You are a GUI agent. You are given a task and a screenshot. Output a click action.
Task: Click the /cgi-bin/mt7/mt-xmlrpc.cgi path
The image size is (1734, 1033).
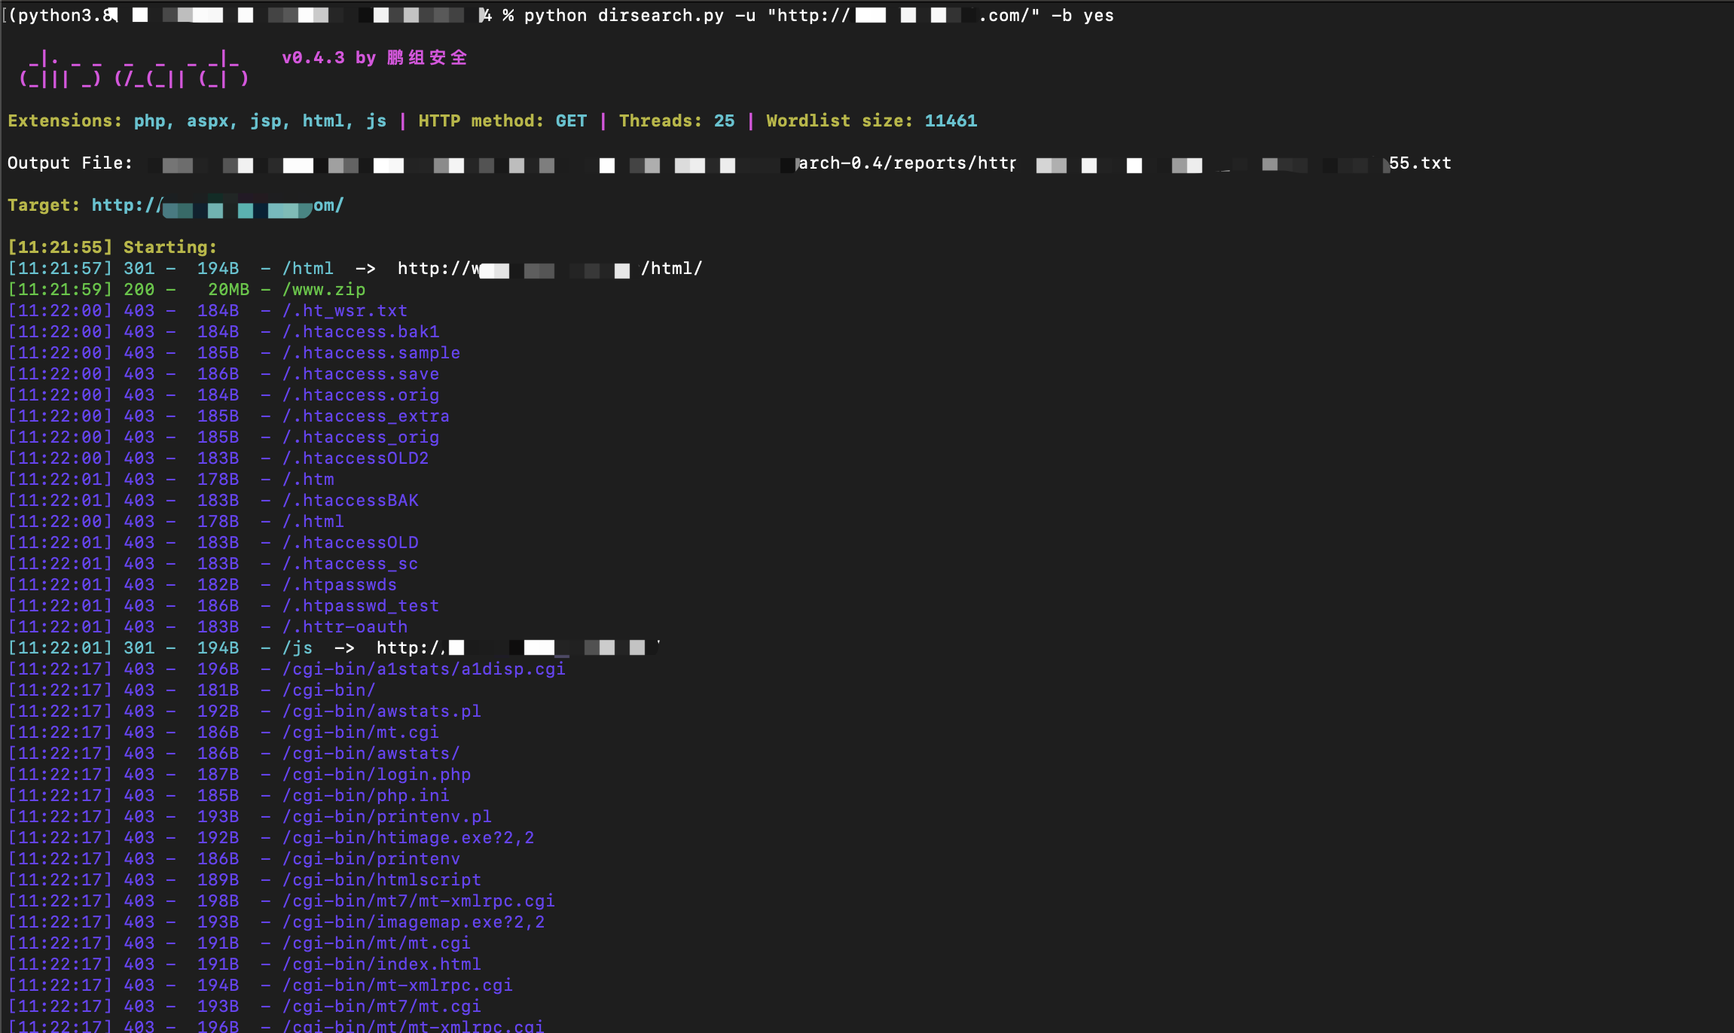(419, 901)
